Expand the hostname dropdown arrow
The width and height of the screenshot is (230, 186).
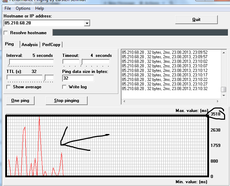point(87,23)
